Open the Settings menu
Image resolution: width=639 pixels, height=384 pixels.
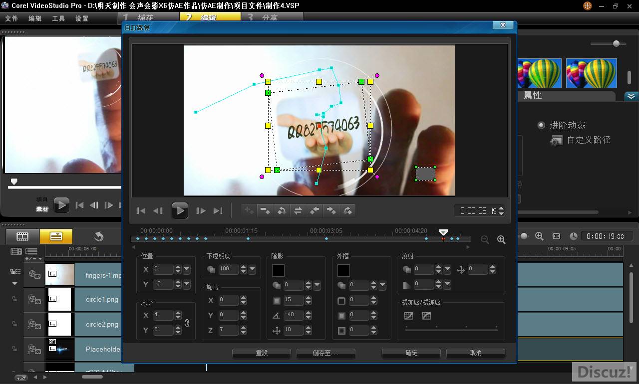(82, 18)
